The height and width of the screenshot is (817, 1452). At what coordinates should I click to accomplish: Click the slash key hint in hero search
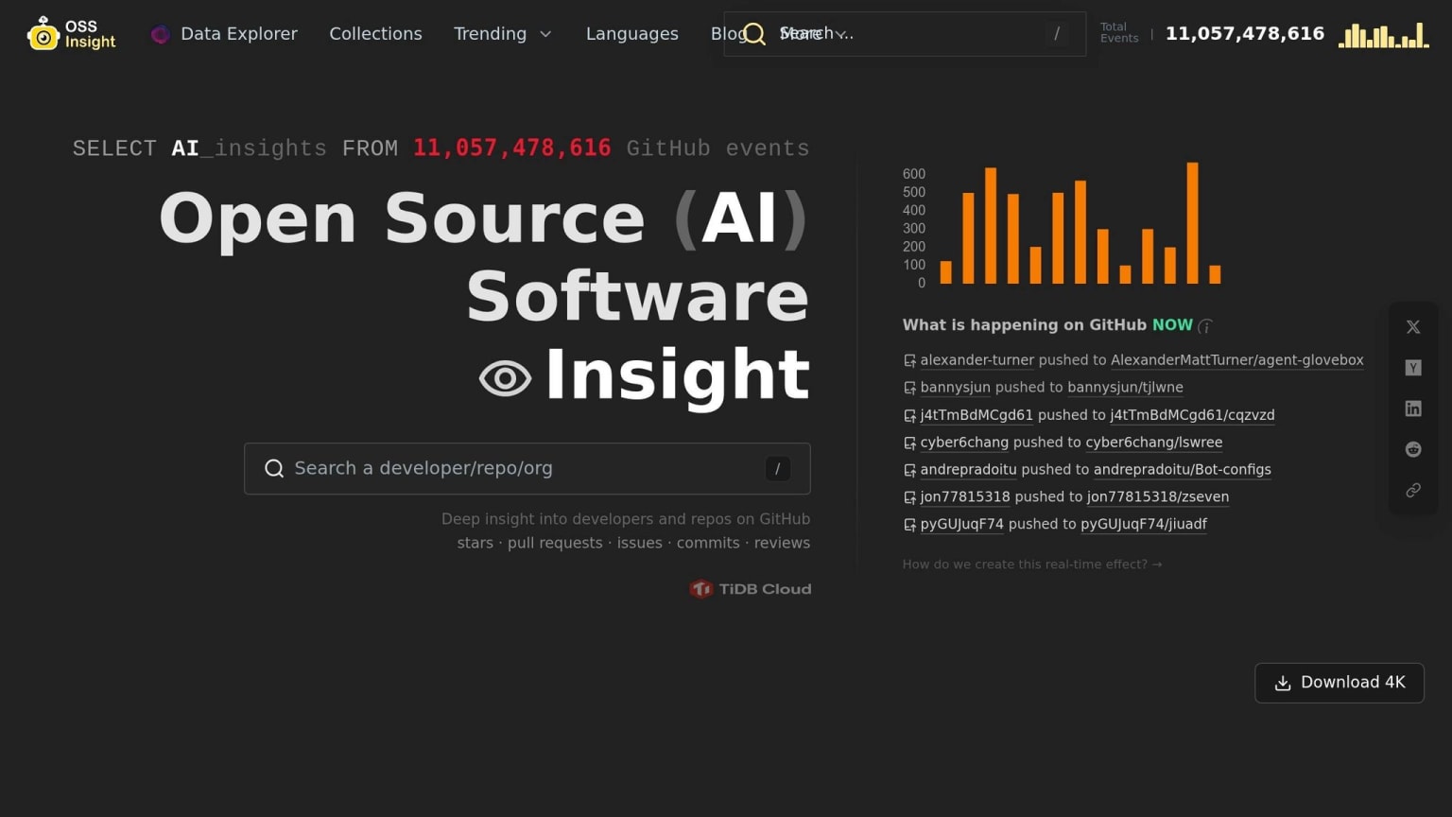(x=777, y=468)
